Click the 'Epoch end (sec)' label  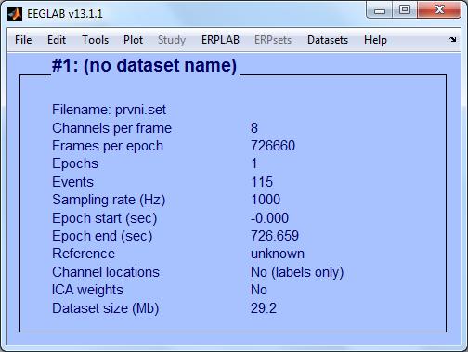pyautogui.click(x=102, y=236)
